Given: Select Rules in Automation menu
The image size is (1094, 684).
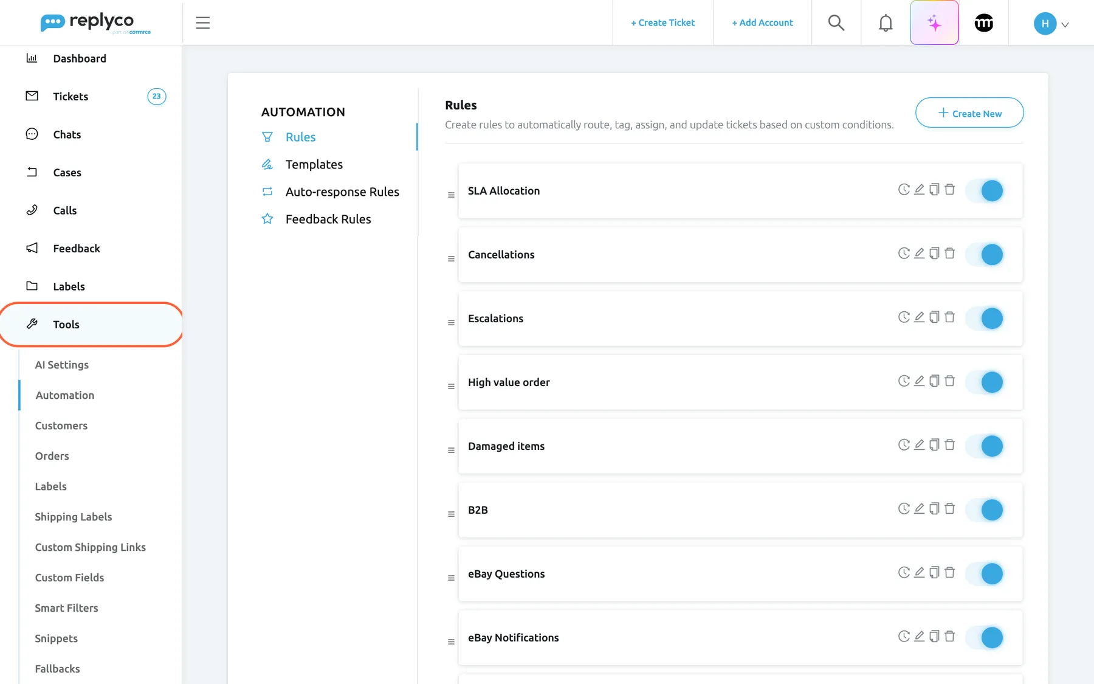Looking at the screenshot, I should point(300,137).
